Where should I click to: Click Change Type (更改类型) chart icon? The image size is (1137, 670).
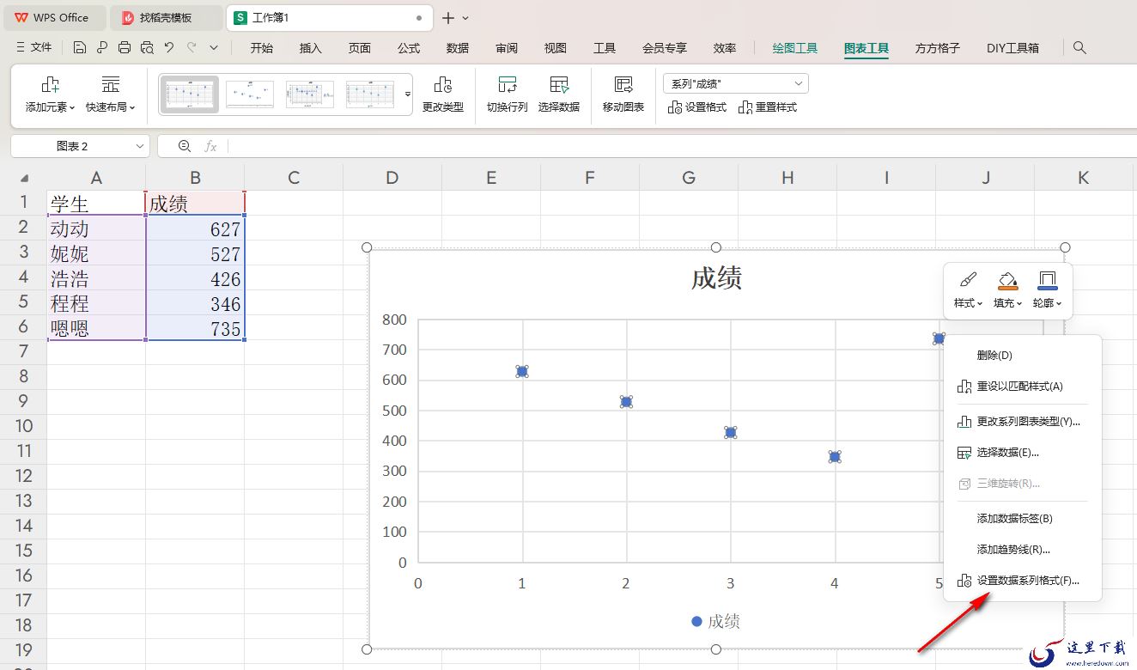point(443,84)
